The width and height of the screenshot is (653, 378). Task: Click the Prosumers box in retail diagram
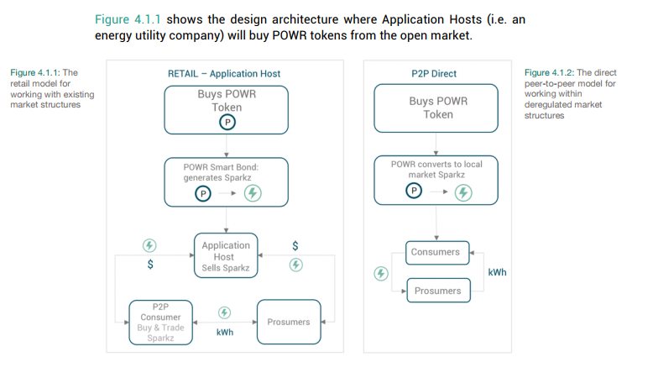click(289, 322)
